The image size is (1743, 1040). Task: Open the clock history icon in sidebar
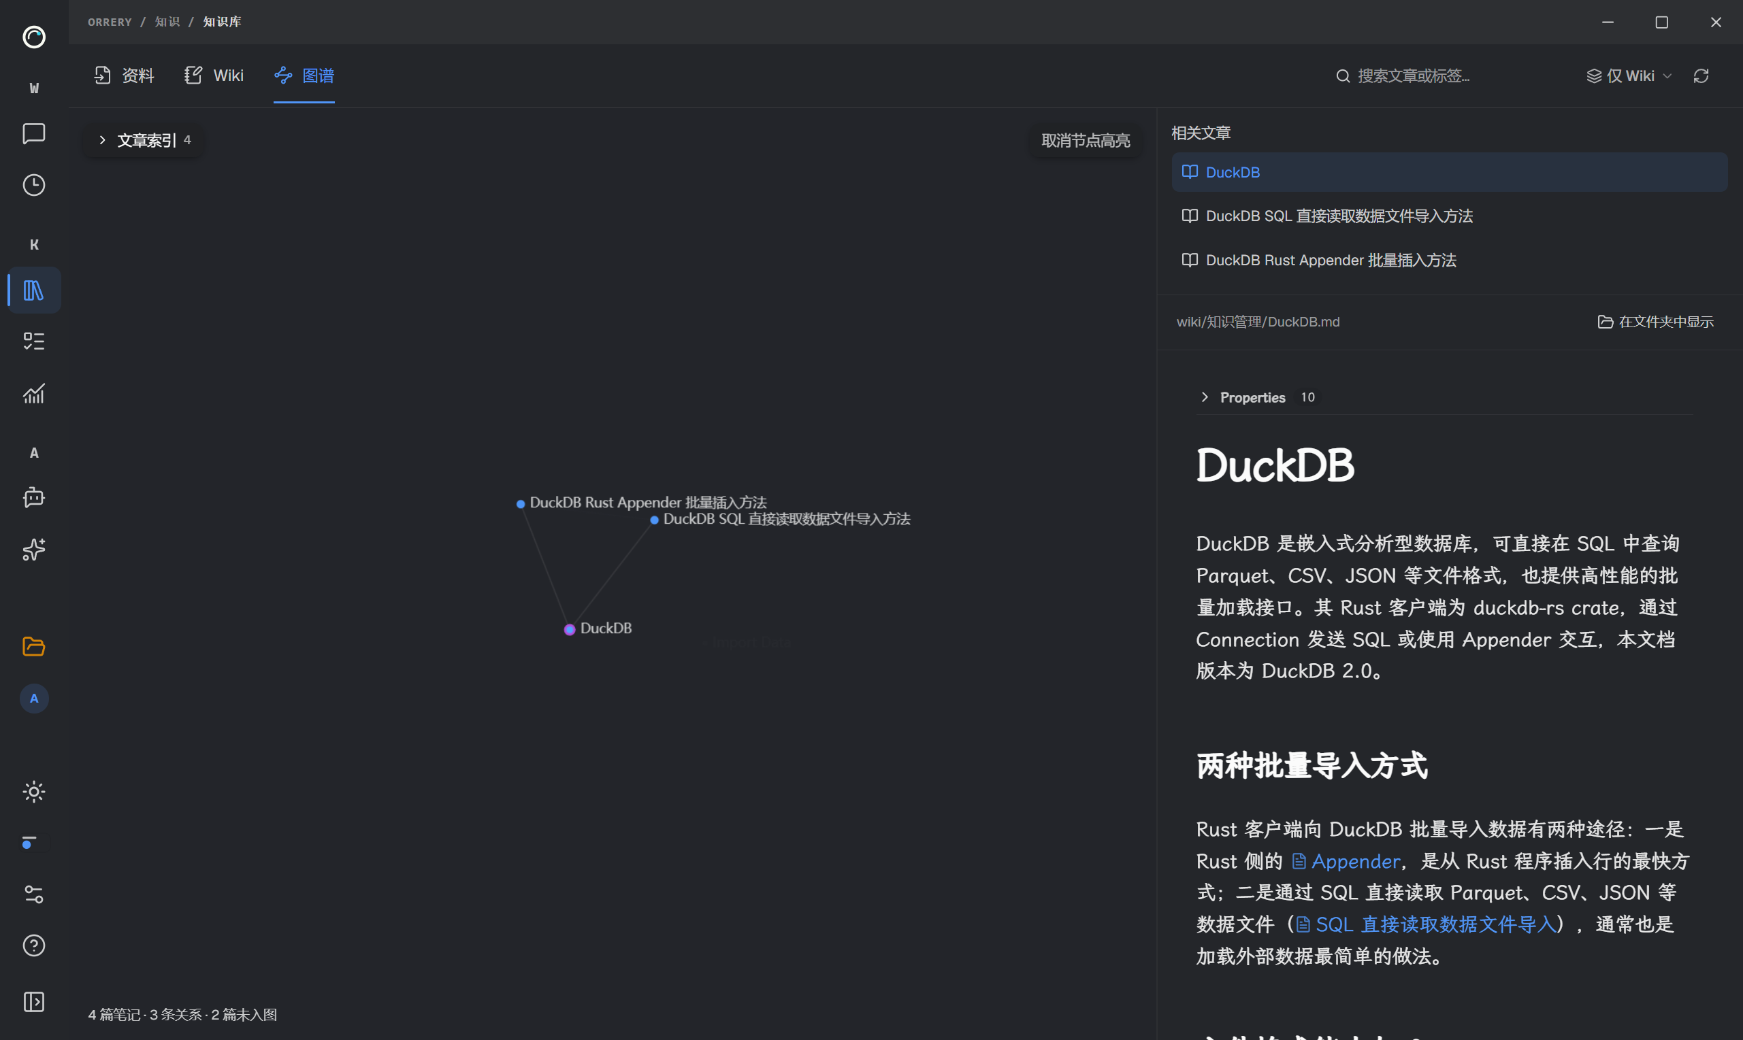(x=33, y=185)
